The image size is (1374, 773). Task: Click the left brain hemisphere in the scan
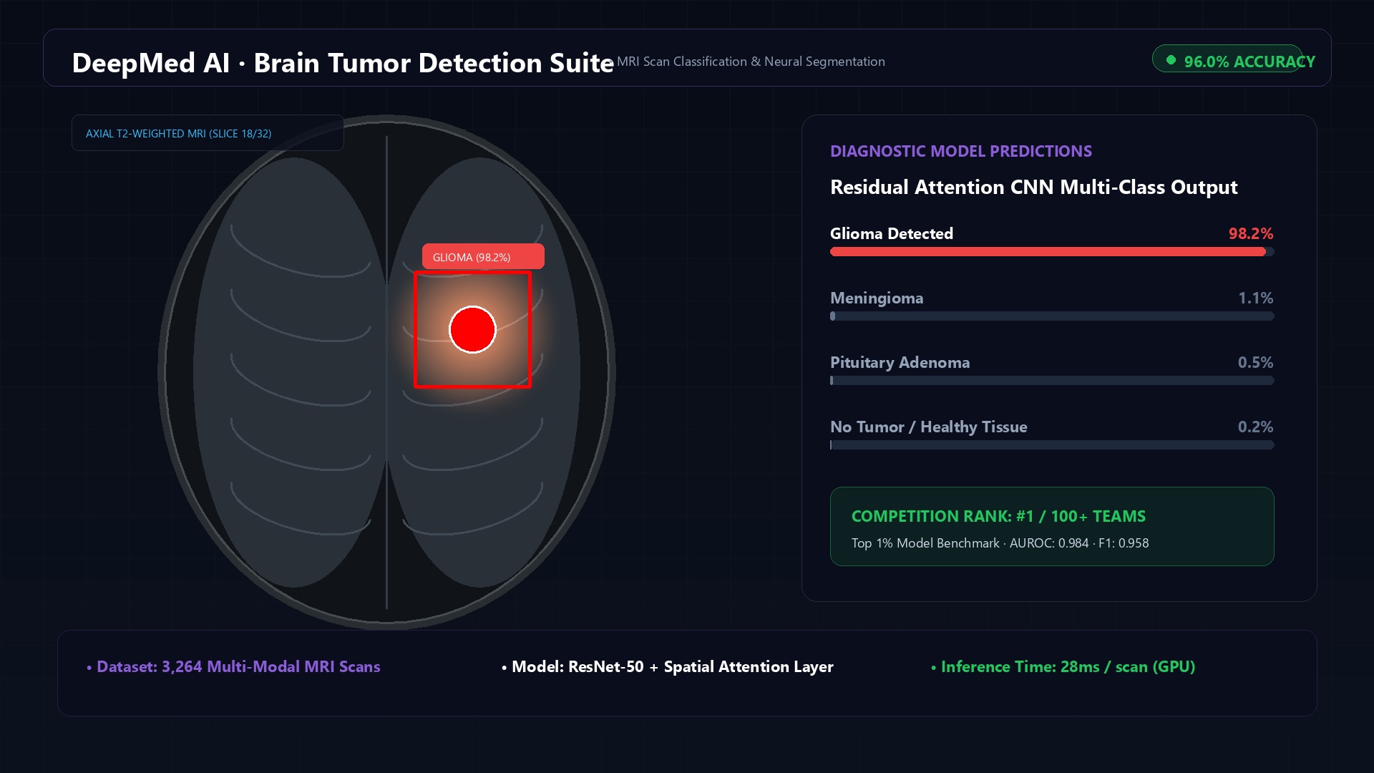click(x=290, y=372)
